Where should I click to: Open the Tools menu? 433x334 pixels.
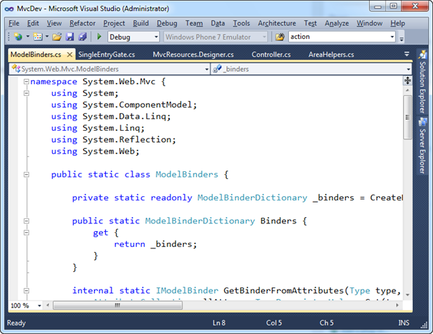point(242,24)
